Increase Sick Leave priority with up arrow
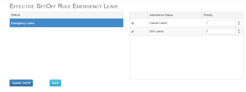Image resolution: width=246 pixels, height=92 pixels. [239, 30]
